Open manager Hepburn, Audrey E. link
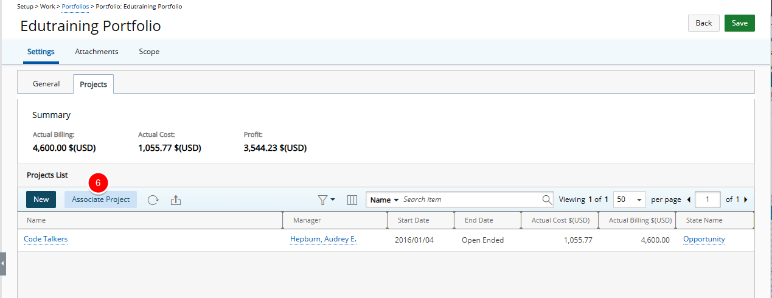The width and height of the screenshot is (772, 298). pos(323,239)
